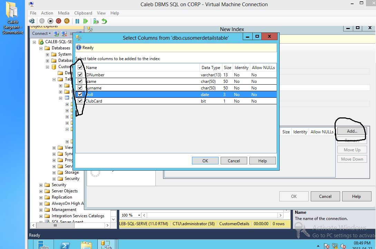Expand the Integration Services Catalogs node
Viewport: 376px width, 249px height.
(41, 216)
